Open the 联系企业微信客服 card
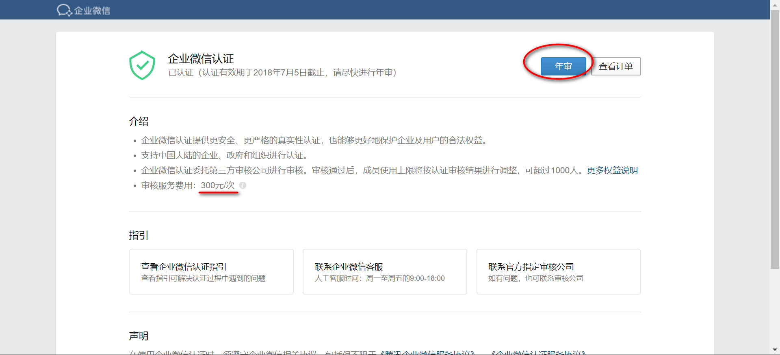Screen dimensions: 780x355 pyautogui.click(x=385, y=271)
